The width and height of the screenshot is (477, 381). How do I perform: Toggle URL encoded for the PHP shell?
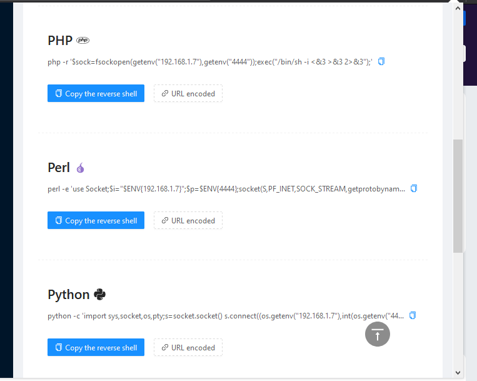point(188,93)
